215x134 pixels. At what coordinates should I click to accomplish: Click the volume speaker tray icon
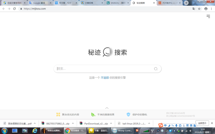click(x=190, y=131)
